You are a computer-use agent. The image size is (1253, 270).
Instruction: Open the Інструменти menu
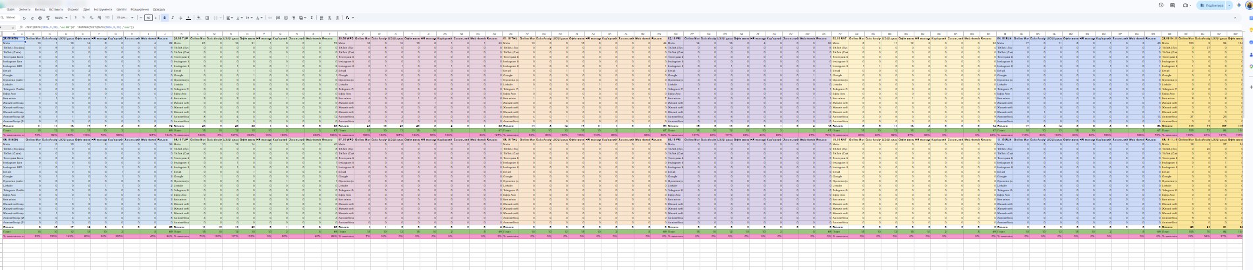click(103, 9)
